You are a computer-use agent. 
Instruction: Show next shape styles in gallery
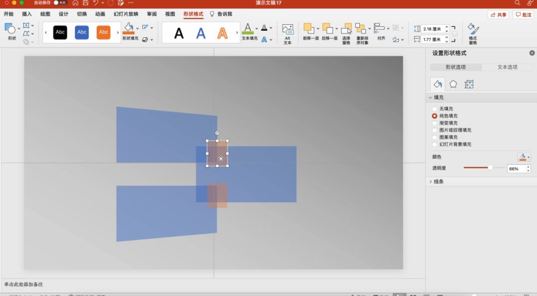118,32
